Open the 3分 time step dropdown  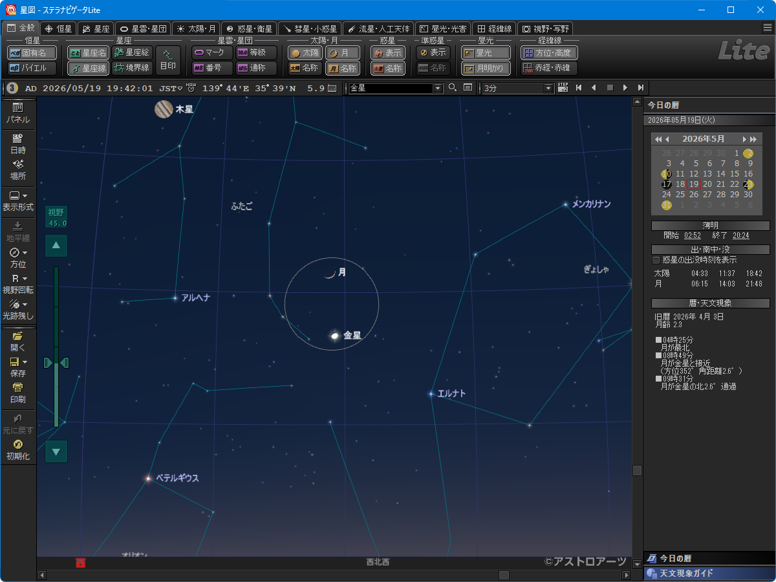coord(549,88)
